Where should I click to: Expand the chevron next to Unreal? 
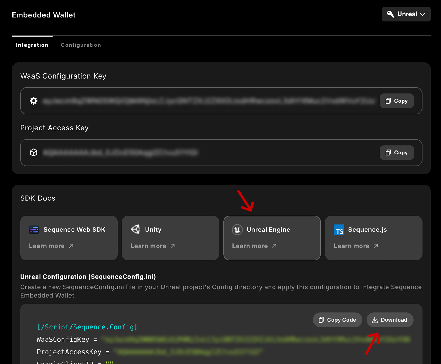tap(423, 14)
